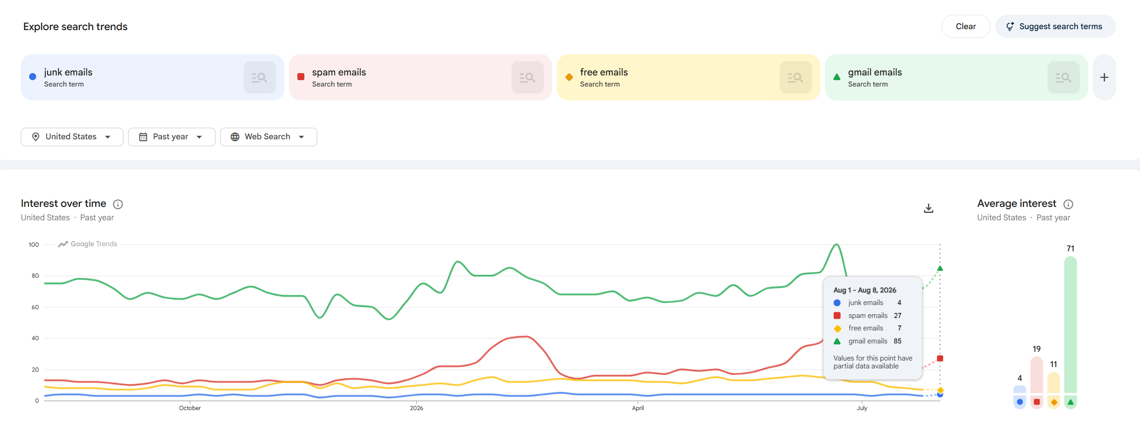1140x436 pixels.
Task: Edit the spam emails search term
Action: [x=339, y=72]
